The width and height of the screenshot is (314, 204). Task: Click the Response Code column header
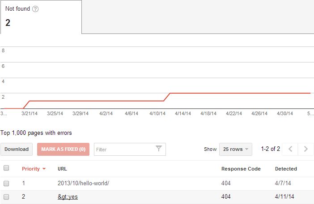(x=241, y=169)
